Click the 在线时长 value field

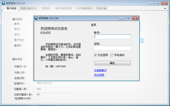pos(56,83)
